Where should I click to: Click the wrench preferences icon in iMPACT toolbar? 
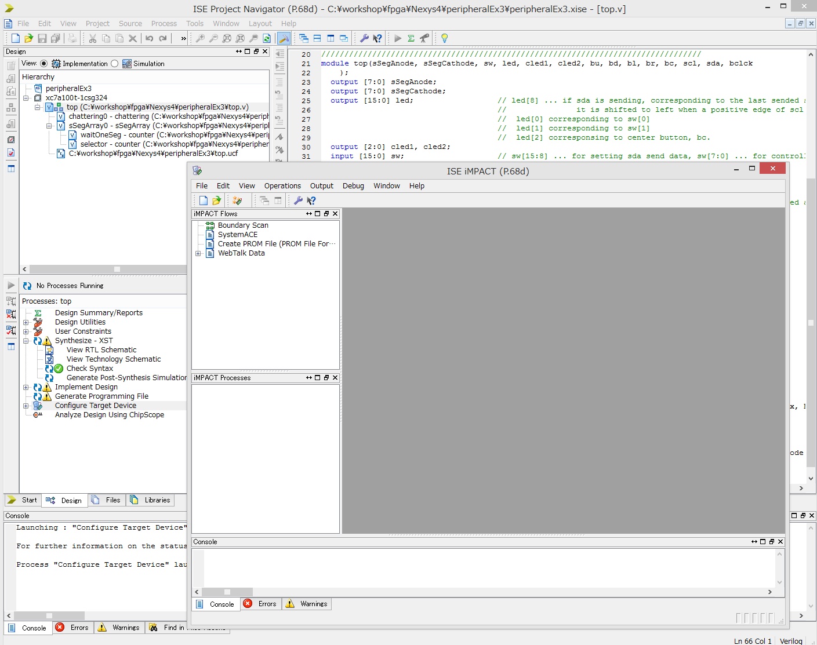pyautogui.click(x=298, y=201)
